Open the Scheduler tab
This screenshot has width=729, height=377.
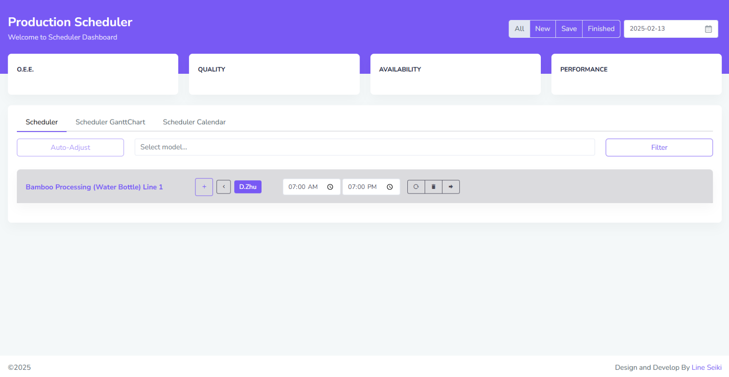click(x=41, y=122)
